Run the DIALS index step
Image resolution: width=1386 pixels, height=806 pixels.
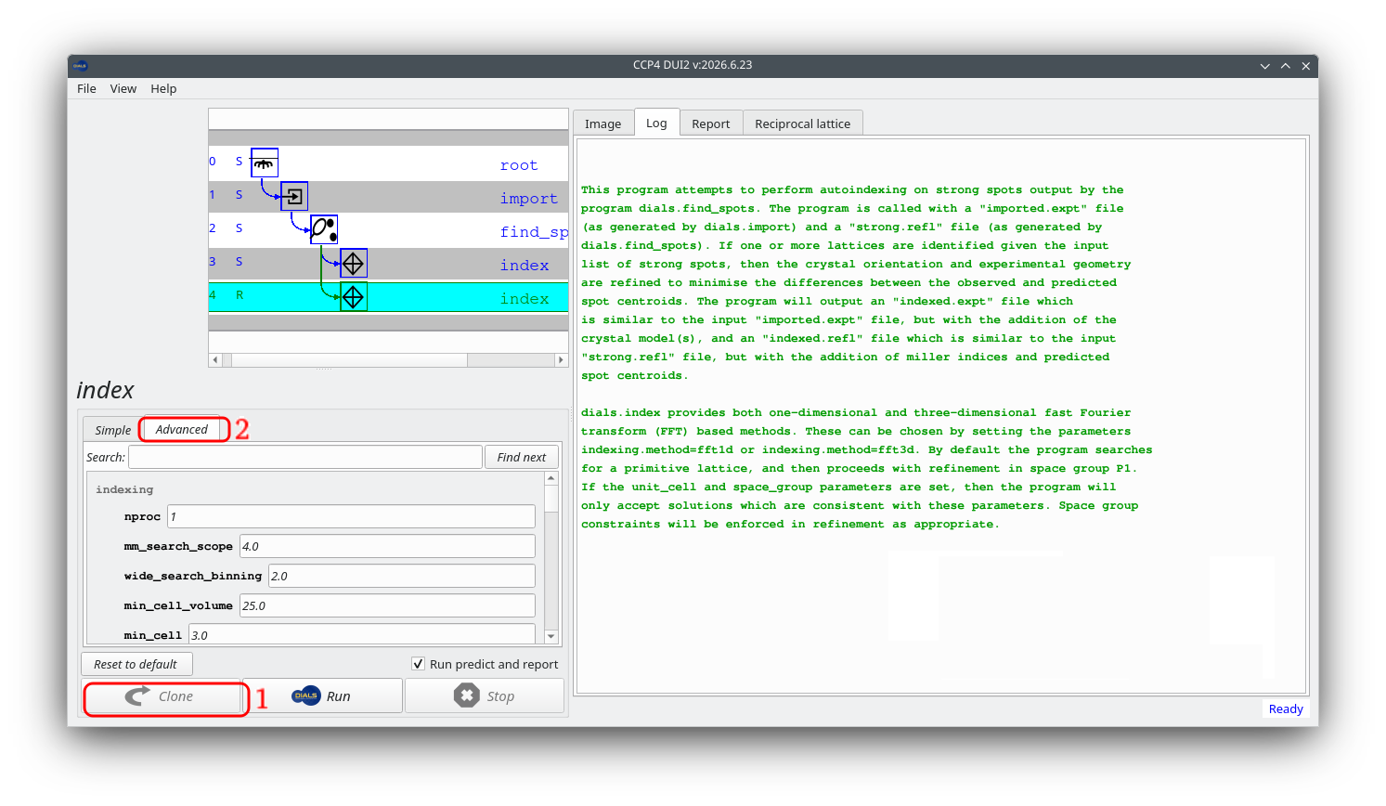pos(323,696)
